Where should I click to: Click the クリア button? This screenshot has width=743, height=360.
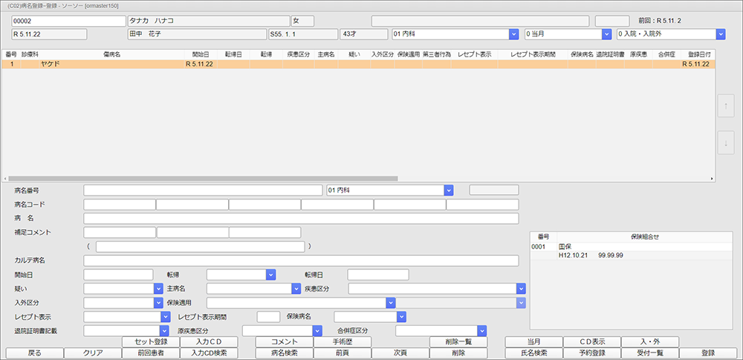coord(93,353)
